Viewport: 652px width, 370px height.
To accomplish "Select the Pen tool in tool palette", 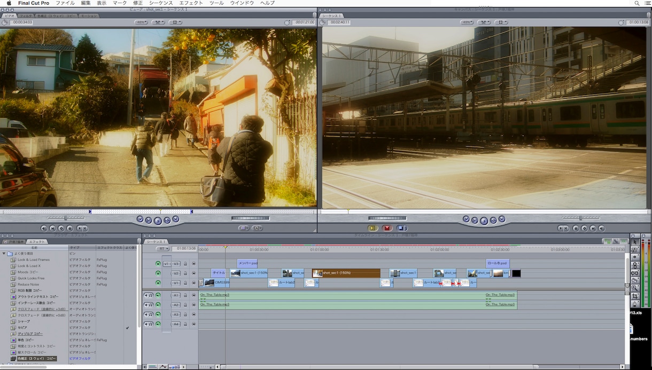I will 635,304.
